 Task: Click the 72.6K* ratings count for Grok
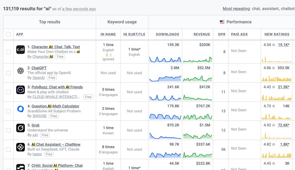point(284,125)
